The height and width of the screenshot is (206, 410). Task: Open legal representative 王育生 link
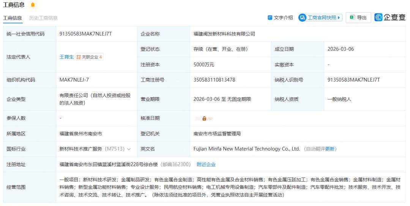pyautogui.click(x=67, y=57)
